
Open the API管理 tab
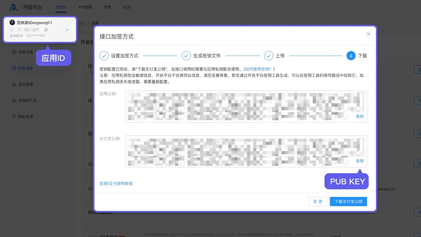coord(85,7)
